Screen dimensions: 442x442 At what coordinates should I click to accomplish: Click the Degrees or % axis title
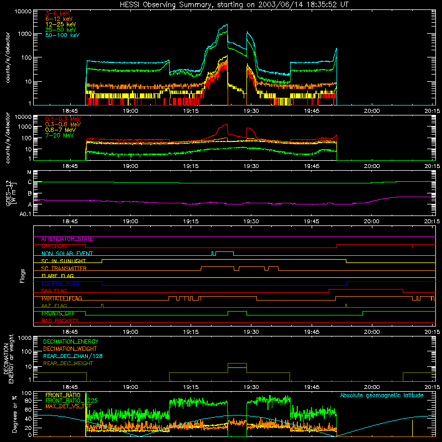14,414
